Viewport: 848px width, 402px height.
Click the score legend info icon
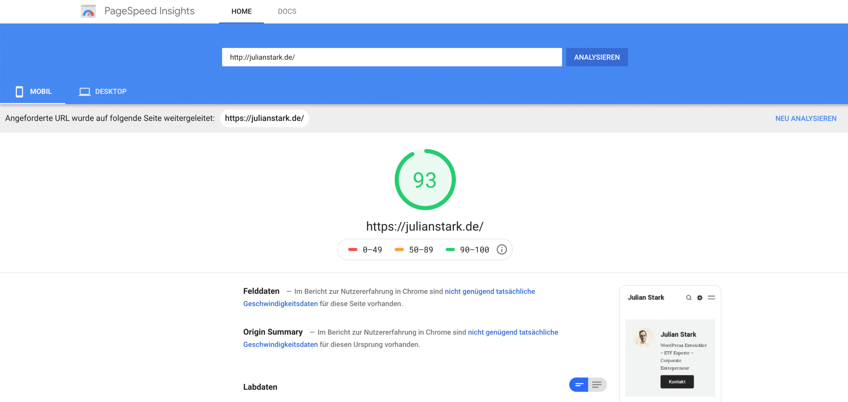[x=502, y=249]
